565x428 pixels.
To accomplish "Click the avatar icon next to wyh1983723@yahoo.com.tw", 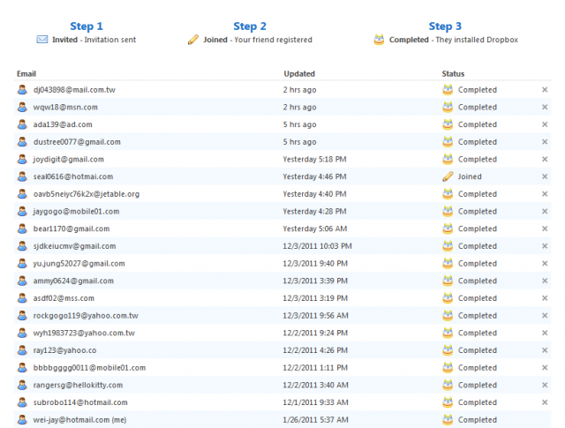I will click(22, 333).
